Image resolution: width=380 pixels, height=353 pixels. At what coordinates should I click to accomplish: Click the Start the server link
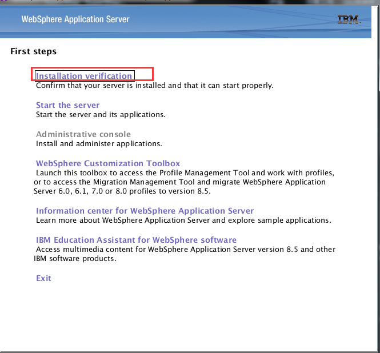67,105
